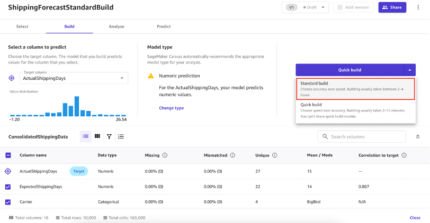Image resolution: width=430 pixels, height=223 pixels.
Task: Collapse the build options dropdown arrow
Action: (x=409, y=70)
